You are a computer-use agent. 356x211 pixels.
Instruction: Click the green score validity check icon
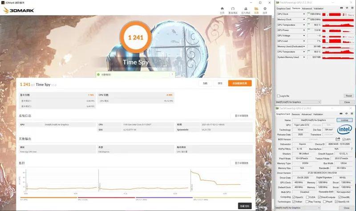(98, 74)
